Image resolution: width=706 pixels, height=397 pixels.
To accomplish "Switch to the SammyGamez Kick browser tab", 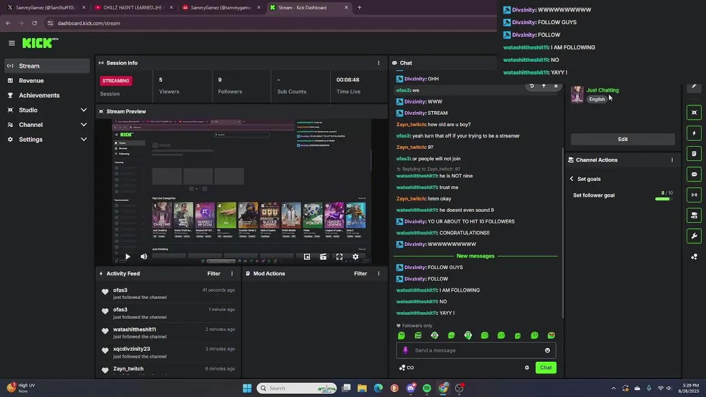I will pyautogui.click(x=221, y=8).
